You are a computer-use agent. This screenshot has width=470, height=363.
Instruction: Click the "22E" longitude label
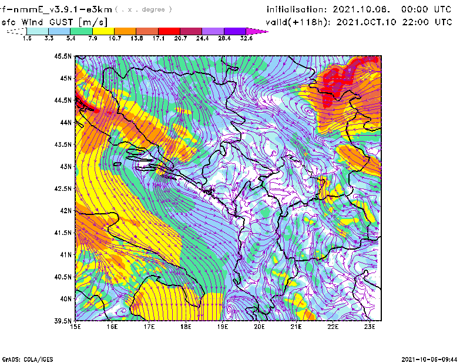[333, 327]
